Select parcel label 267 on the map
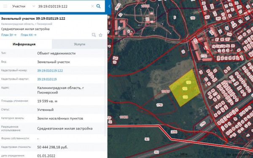Image resolution: width=253 pixels, height=158 pixels. coord(207,17)
